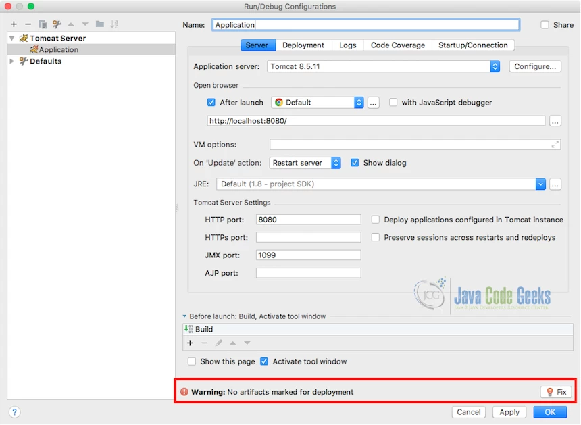Sort configurations alphabetically icon
Viewport: 581px width, 425px height.
coord(114,24)
